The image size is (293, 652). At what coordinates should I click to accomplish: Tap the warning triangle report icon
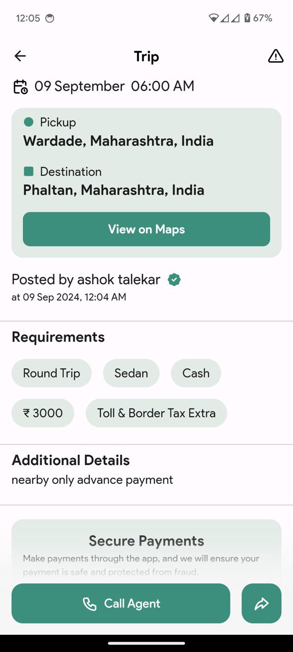[x=275, y=56]
